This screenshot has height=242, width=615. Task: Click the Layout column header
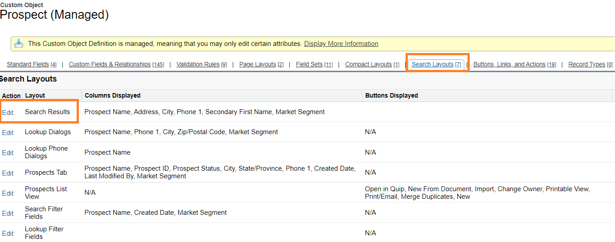coord(35,95)
